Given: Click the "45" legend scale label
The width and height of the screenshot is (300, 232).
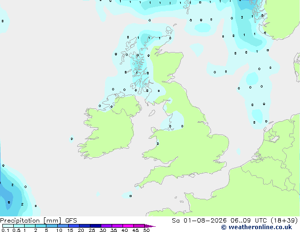Looking at the screenshot, I should 135,230.
